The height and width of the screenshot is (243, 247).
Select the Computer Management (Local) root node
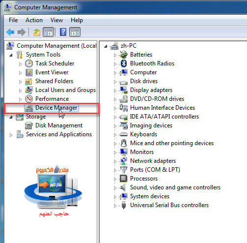pos(56,46)
